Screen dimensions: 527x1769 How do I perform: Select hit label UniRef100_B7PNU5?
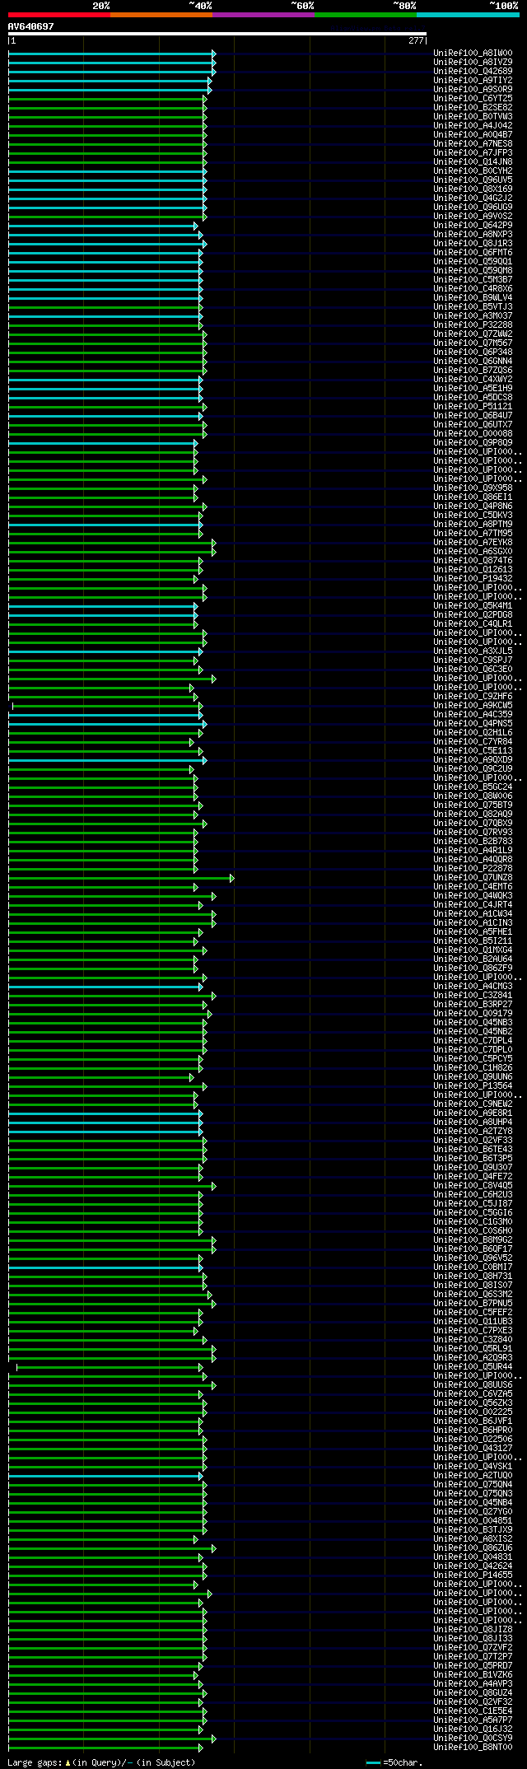point(473,1304)
